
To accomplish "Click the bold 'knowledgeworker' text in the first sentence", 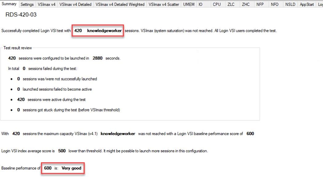I will (104, 31).
